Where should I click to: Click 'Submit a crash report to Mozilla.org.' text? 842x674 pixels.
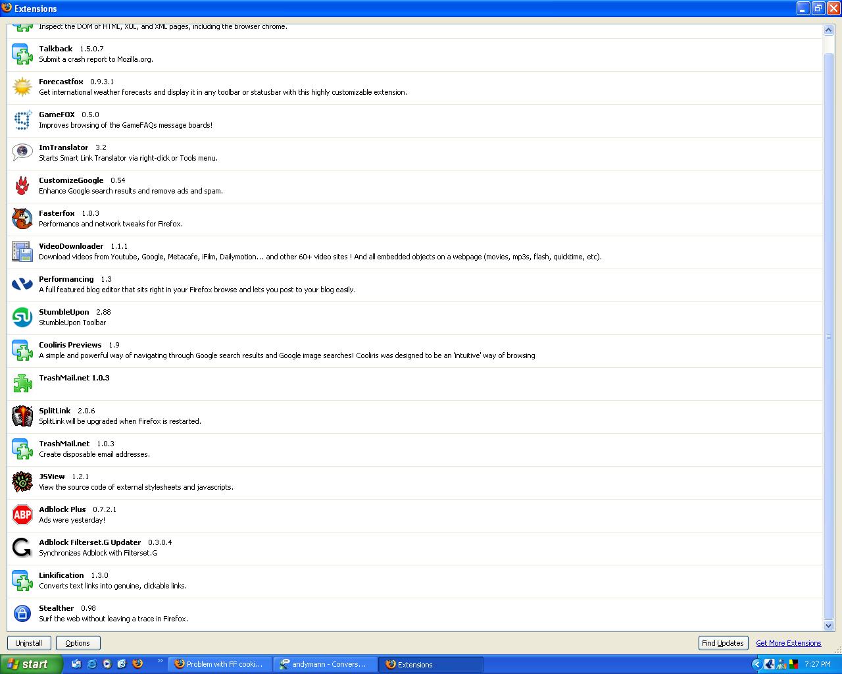pos(96,59)
